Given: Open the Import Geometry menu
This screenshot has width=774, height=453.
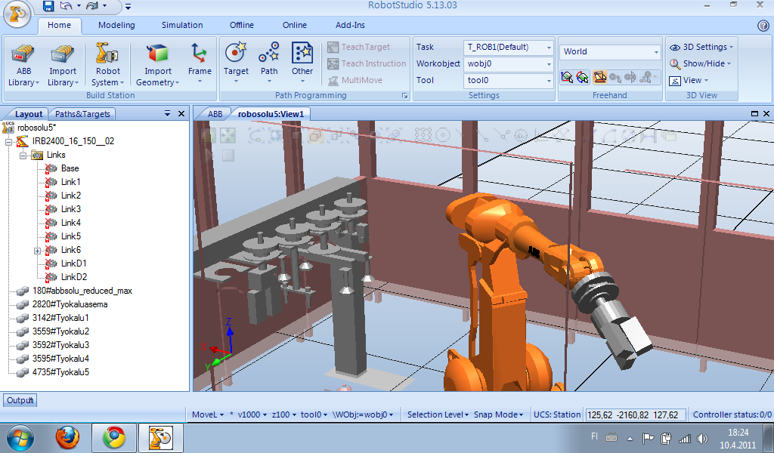Looking at the screenshot, I should 157,65.
